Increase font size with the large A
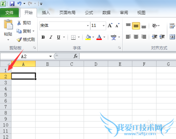The height and width of the screenshot is (139, 176). tap(110, 25)
